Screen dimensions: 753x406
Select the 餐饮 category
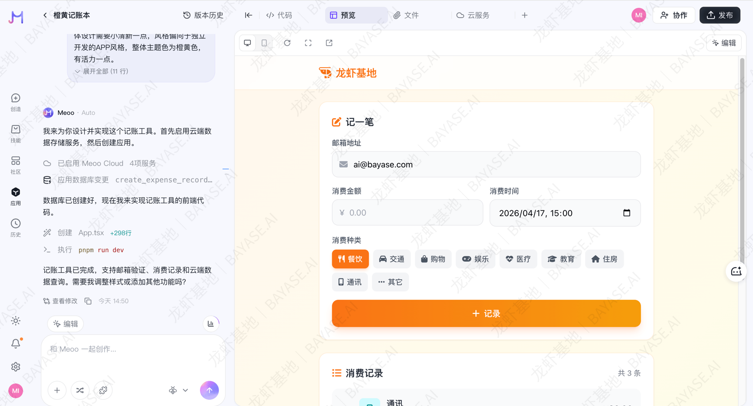(x=350, y=259)
